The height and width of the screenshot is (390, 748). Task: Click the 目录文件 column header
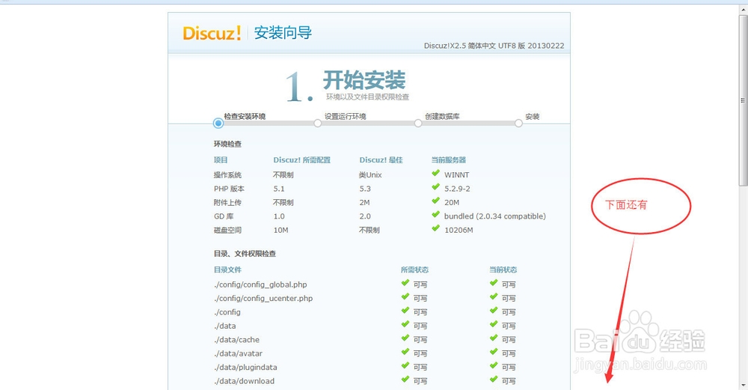(227, 269)
